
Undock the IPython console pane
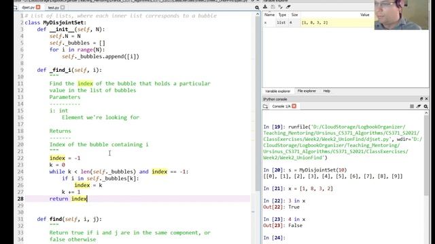(421, 99)
